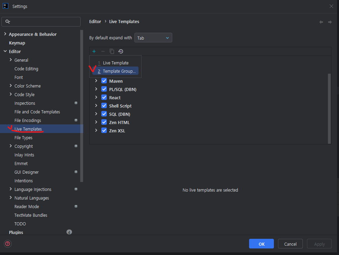
Task: Open Code Editing settings
Action: 27,69
